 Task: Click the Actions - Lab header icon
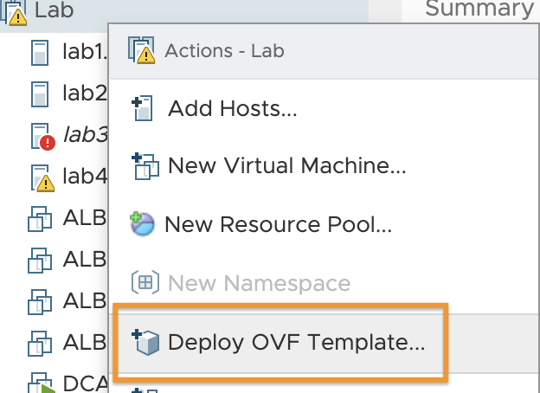[x=142, y=50]
